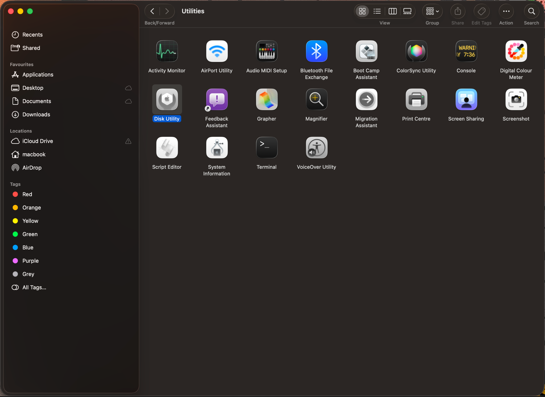Switch to list view

click(x=377, y=11)
